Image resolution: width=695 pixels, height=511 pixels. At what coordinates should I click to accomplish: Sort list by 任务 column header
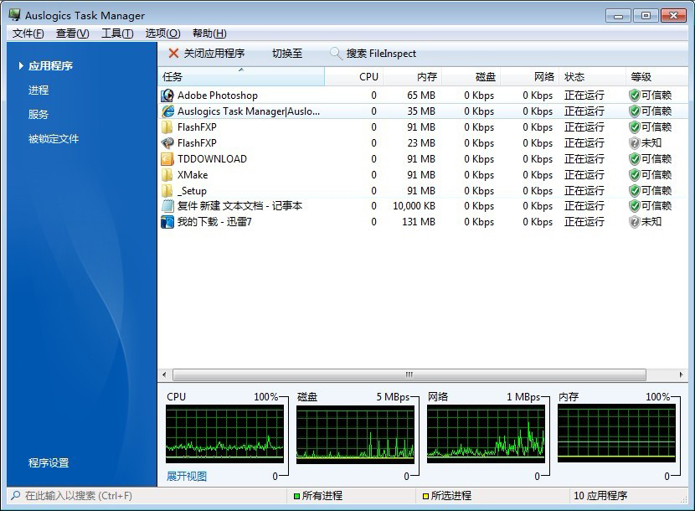240,76
